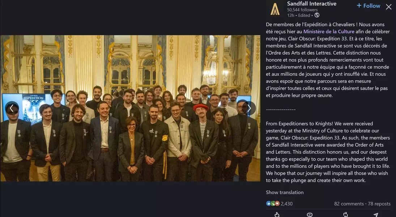View the 78 reposts
The height and width of the screenshot is (217, 396).
pyautogui.click(x=379, y=204)
